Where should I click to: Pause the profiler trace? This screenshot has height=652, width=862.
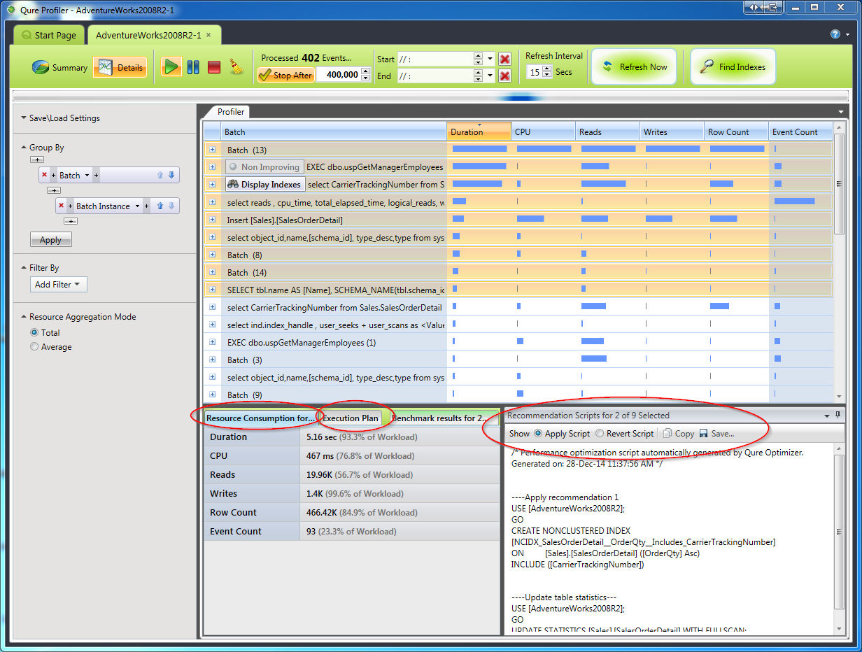(193, 67)
